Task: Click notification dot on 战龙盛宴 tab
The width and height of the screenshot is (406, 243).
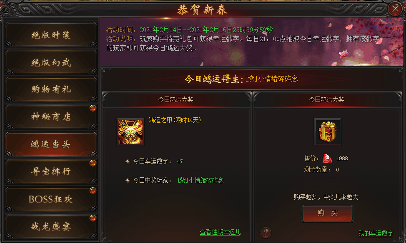Action: (93, 218)
